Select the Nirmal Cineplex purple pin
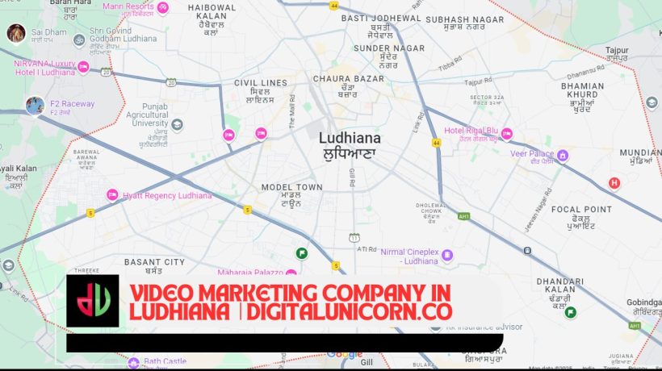 point(447,255)
